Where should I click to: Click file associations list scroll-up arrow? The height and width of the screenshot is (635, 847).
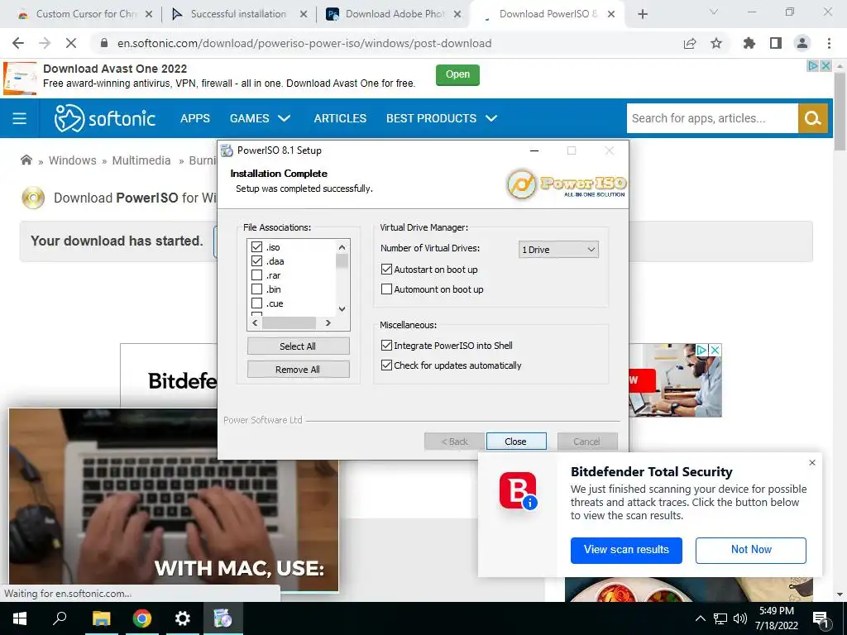click(x=342, y=246)
